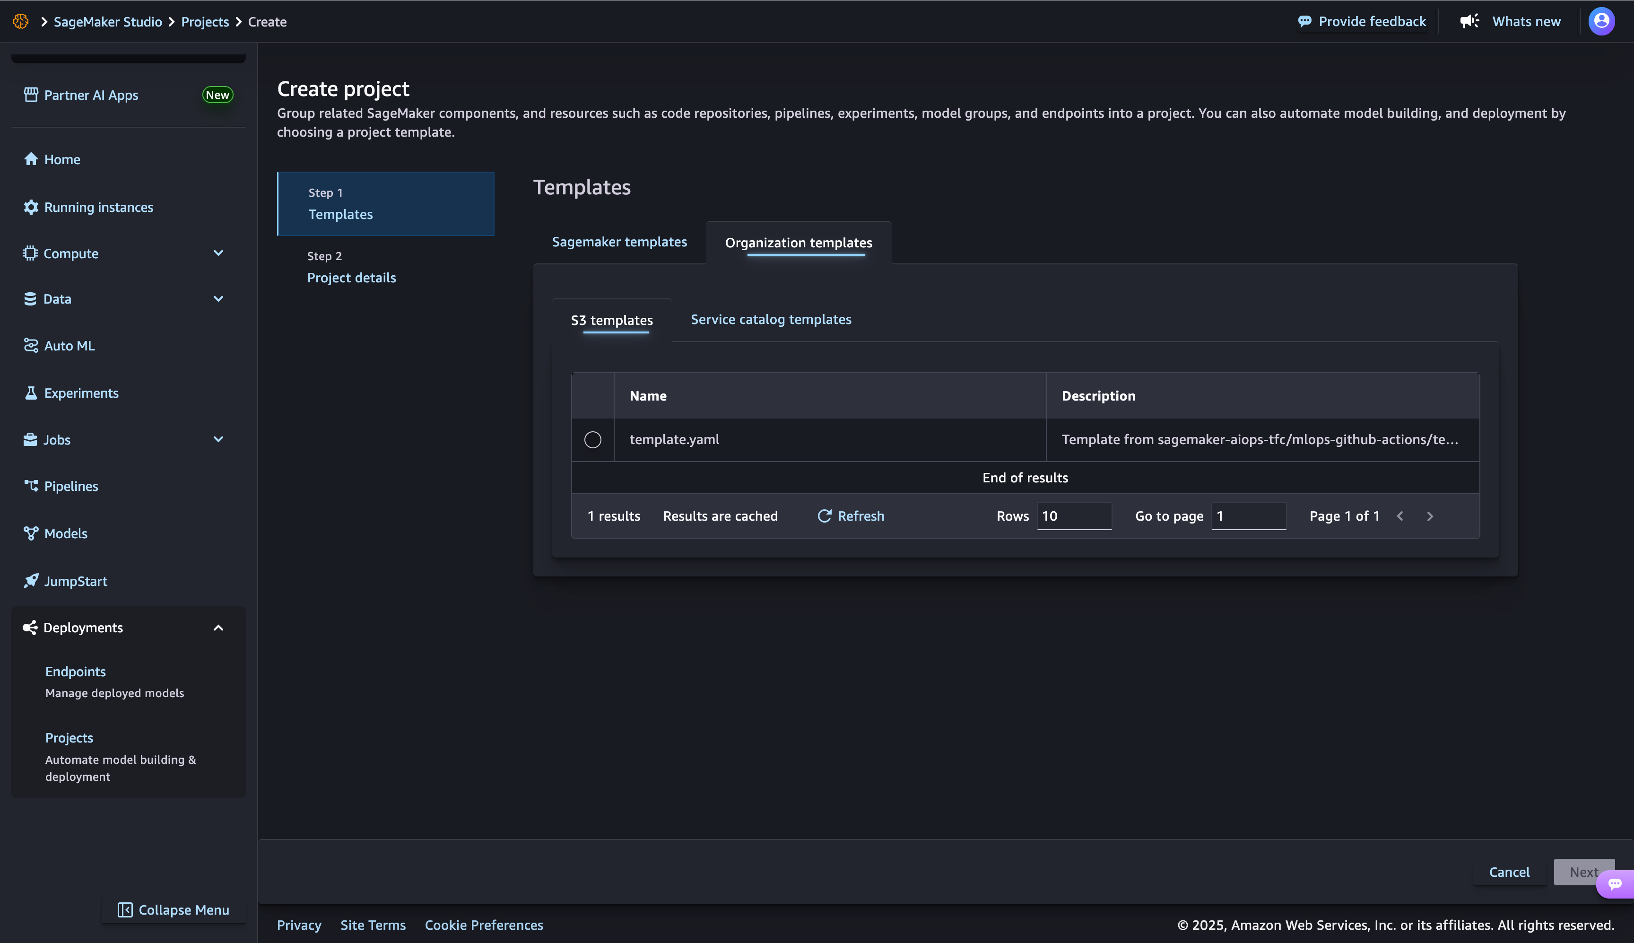Click the Go to page input field
1634x943 pixels.
(1249, 516)
